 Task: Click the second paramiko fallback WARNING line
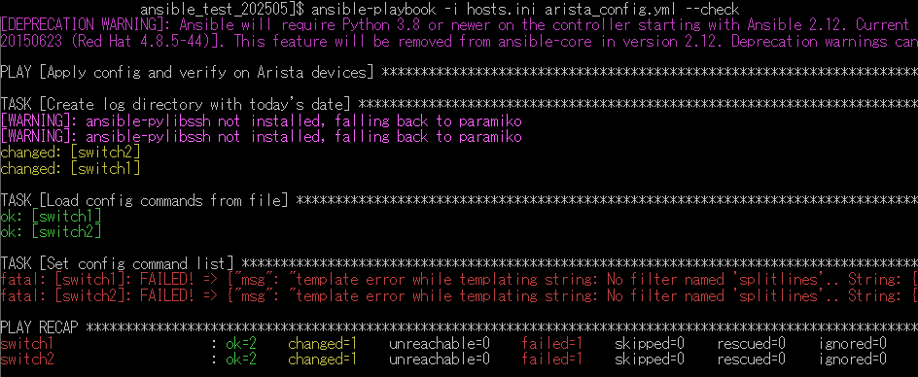click(262, 137)
